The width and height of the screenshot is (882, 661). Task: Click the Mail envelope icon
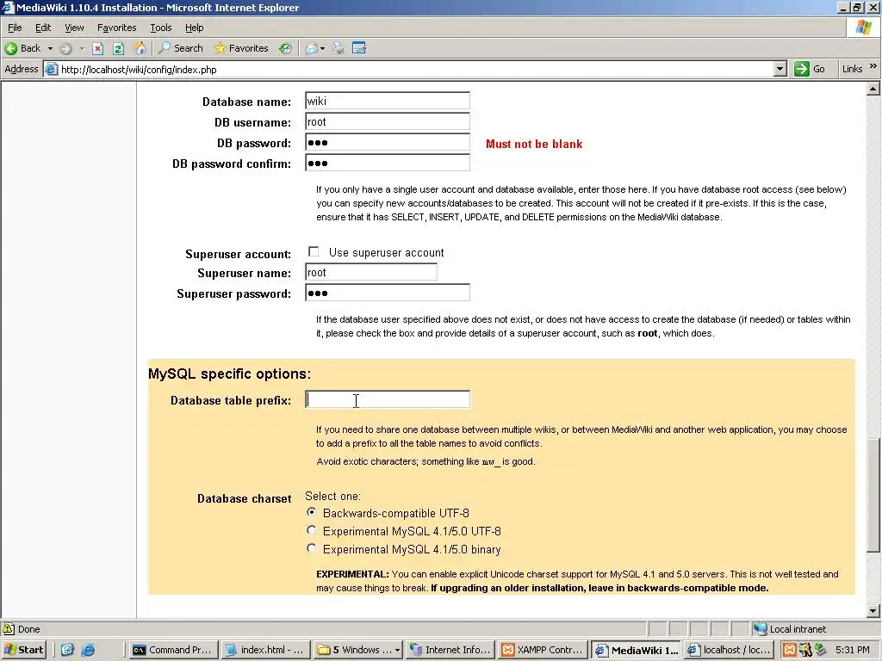pyautogui.click(x=312, y=48)
